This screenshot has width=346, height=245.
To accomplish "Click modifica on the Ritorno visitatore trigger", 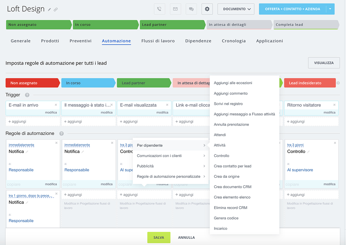I will click(x=329, y=112).
